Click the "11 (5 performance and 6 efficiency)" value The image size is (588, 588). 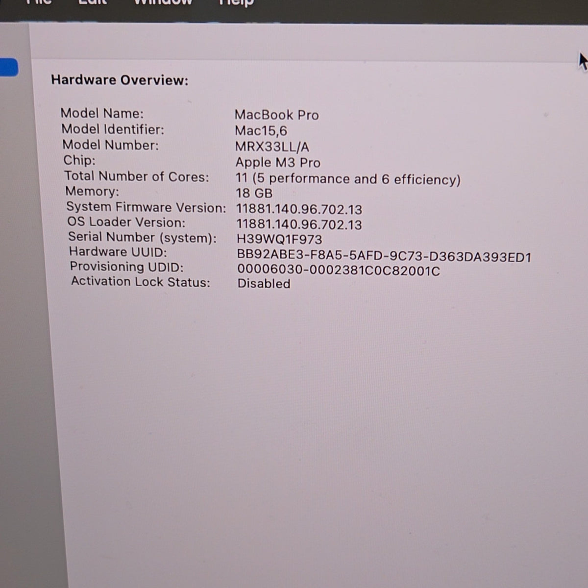coord(348,179)
